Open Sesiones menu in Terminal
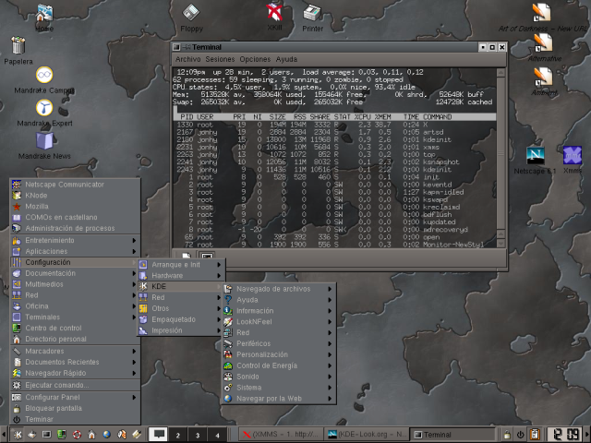 220,59
